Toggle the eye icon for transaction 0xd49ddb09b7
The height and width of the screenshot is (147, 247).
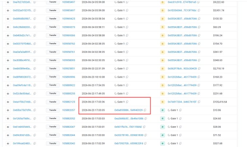(x=8, y=19)
